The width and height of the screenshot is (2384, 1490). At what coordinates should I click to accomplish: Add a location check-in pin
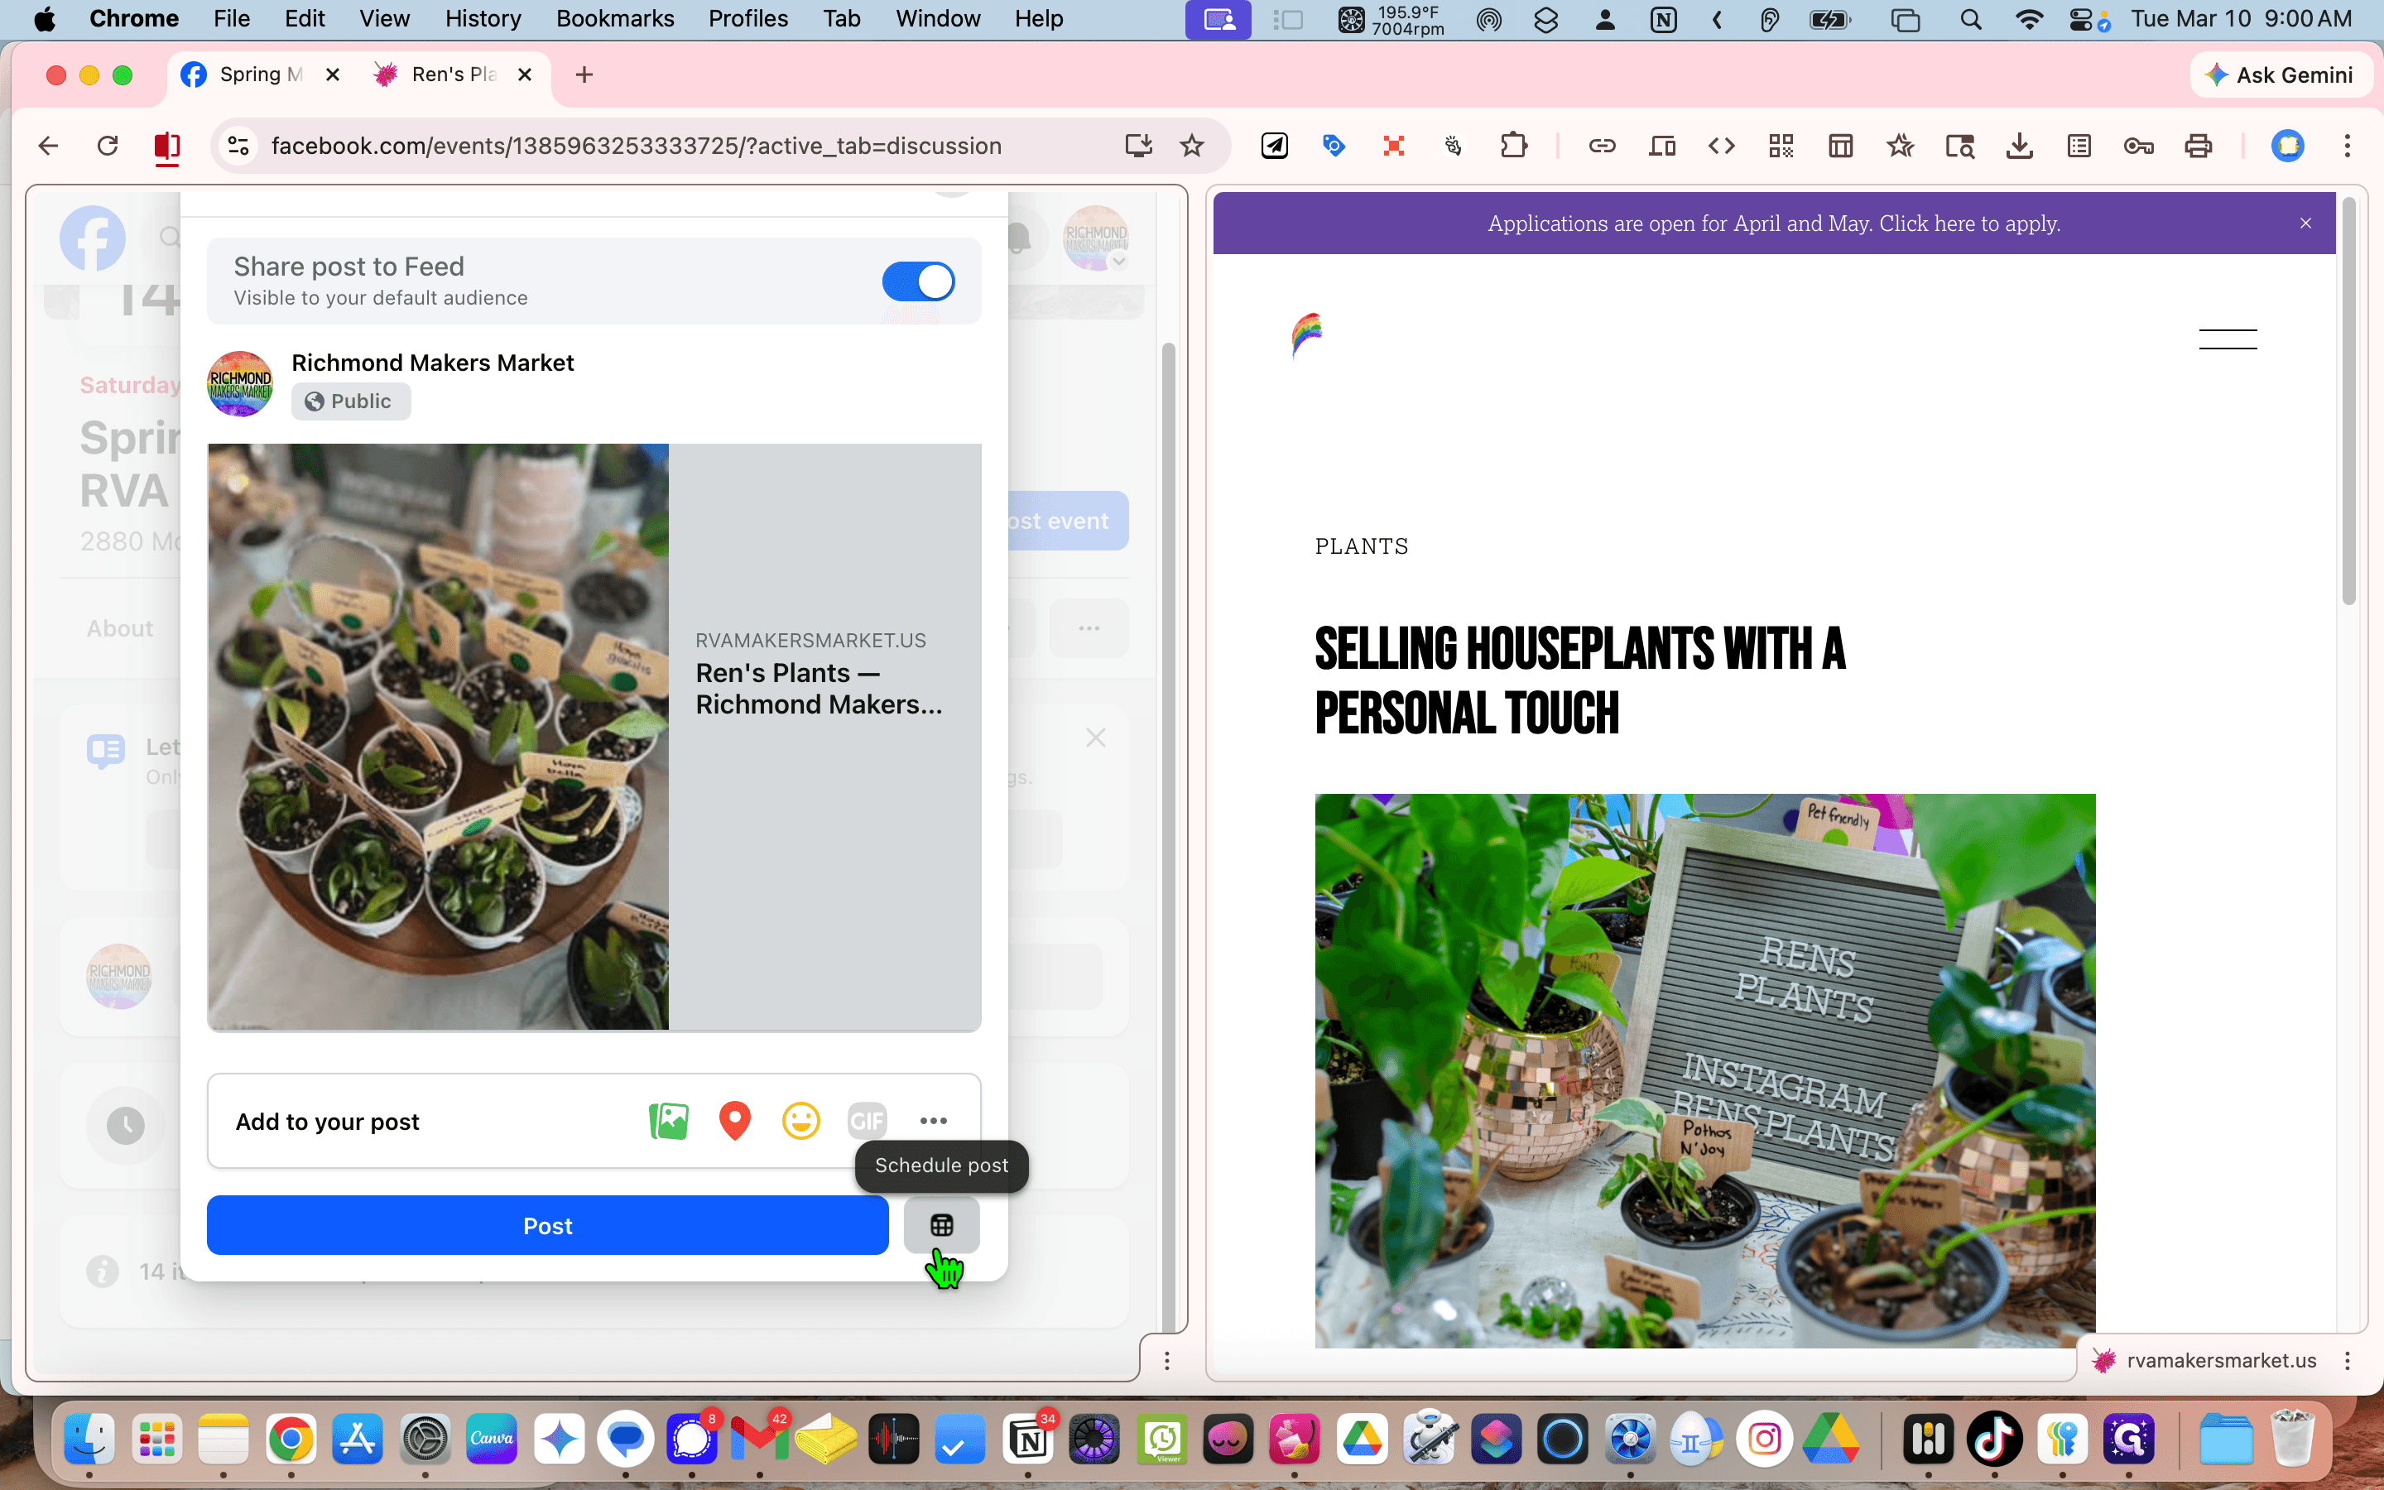735,1121
